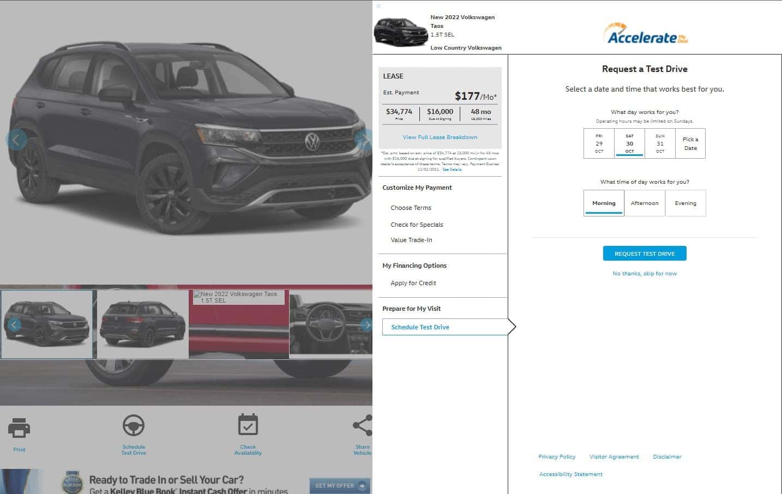Screen dimensions: 782x494
Task: Click the steering wheel Schedule Test Drive icon
Action: click(x=134, y=425)
